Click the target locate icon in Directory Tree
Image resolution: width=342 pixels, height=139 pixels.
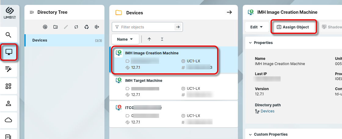pos(45,27)
